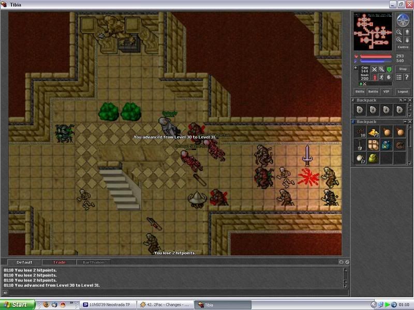Select the tied parcel item
This screenshot has width=414, height=310.
pyautogui.click(x=373, y=145)
